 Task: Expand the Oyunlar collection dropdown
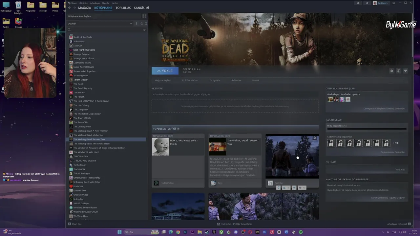[x=100, y=24]
